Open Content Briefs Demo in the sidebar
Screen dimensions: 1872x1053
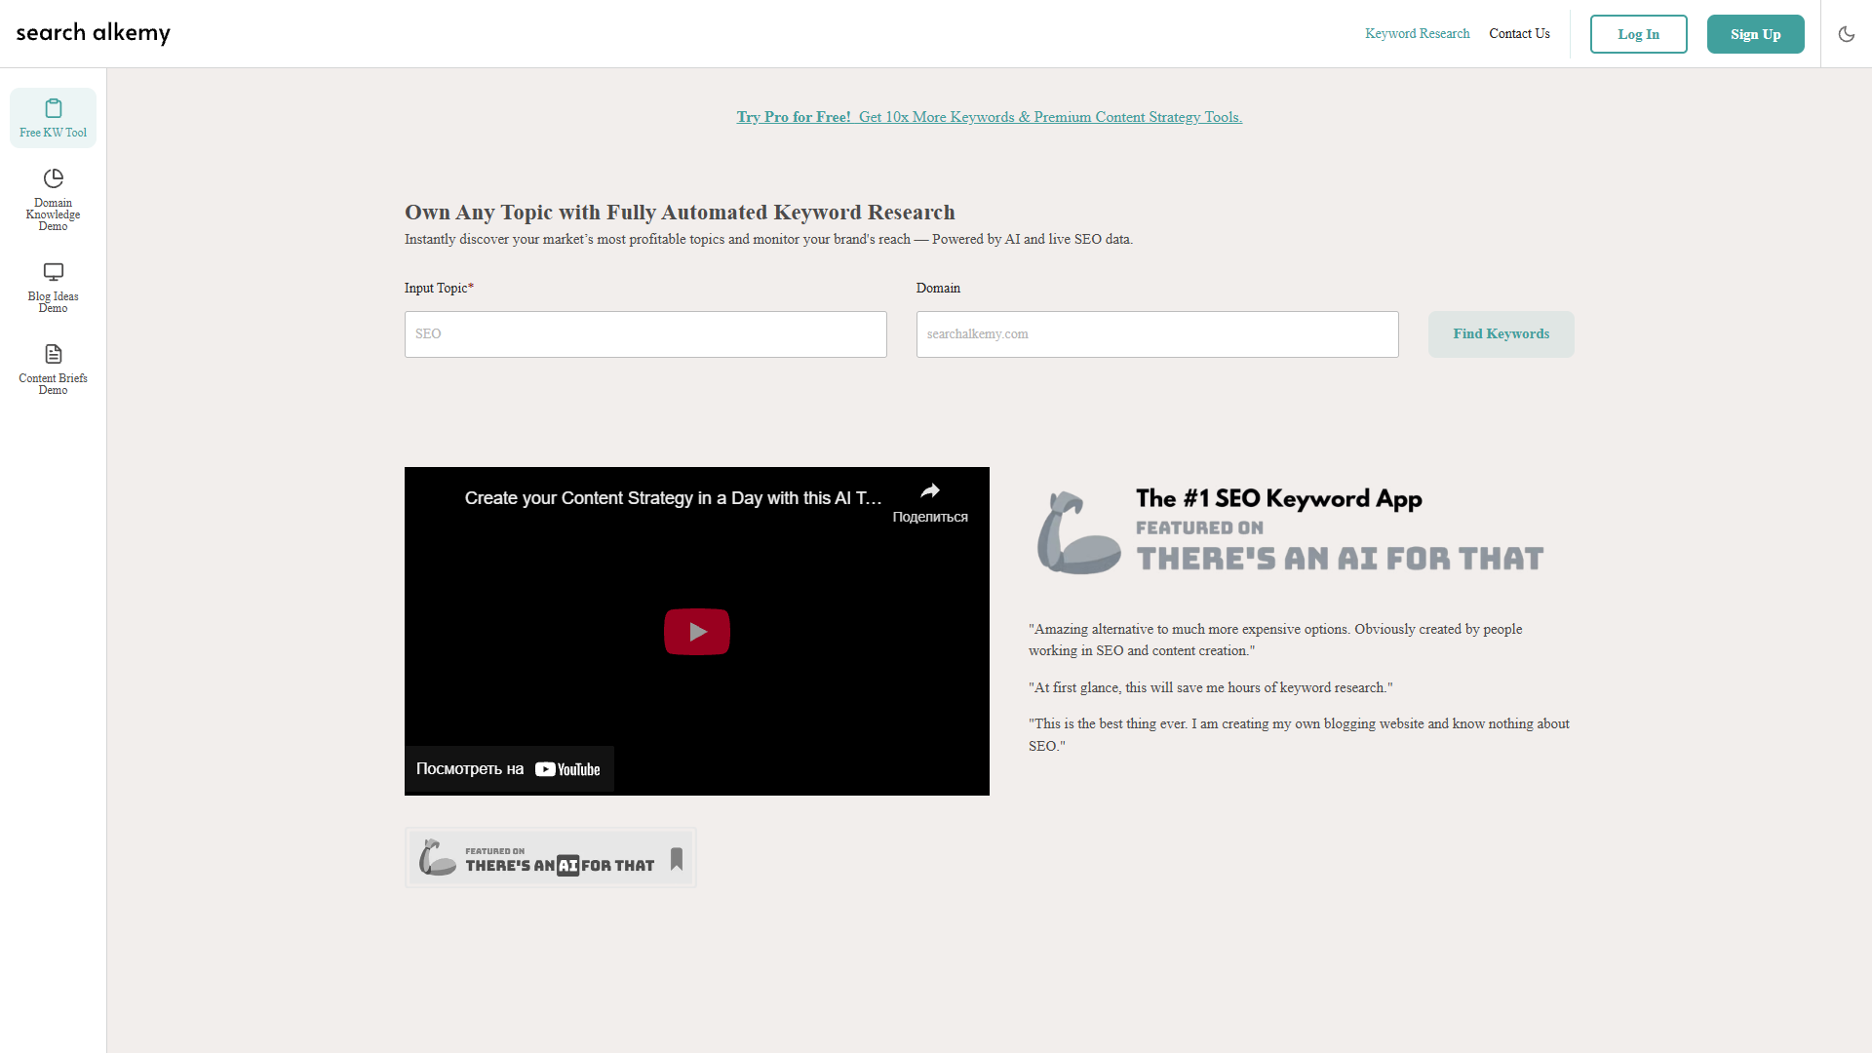(x=54, y=370)
